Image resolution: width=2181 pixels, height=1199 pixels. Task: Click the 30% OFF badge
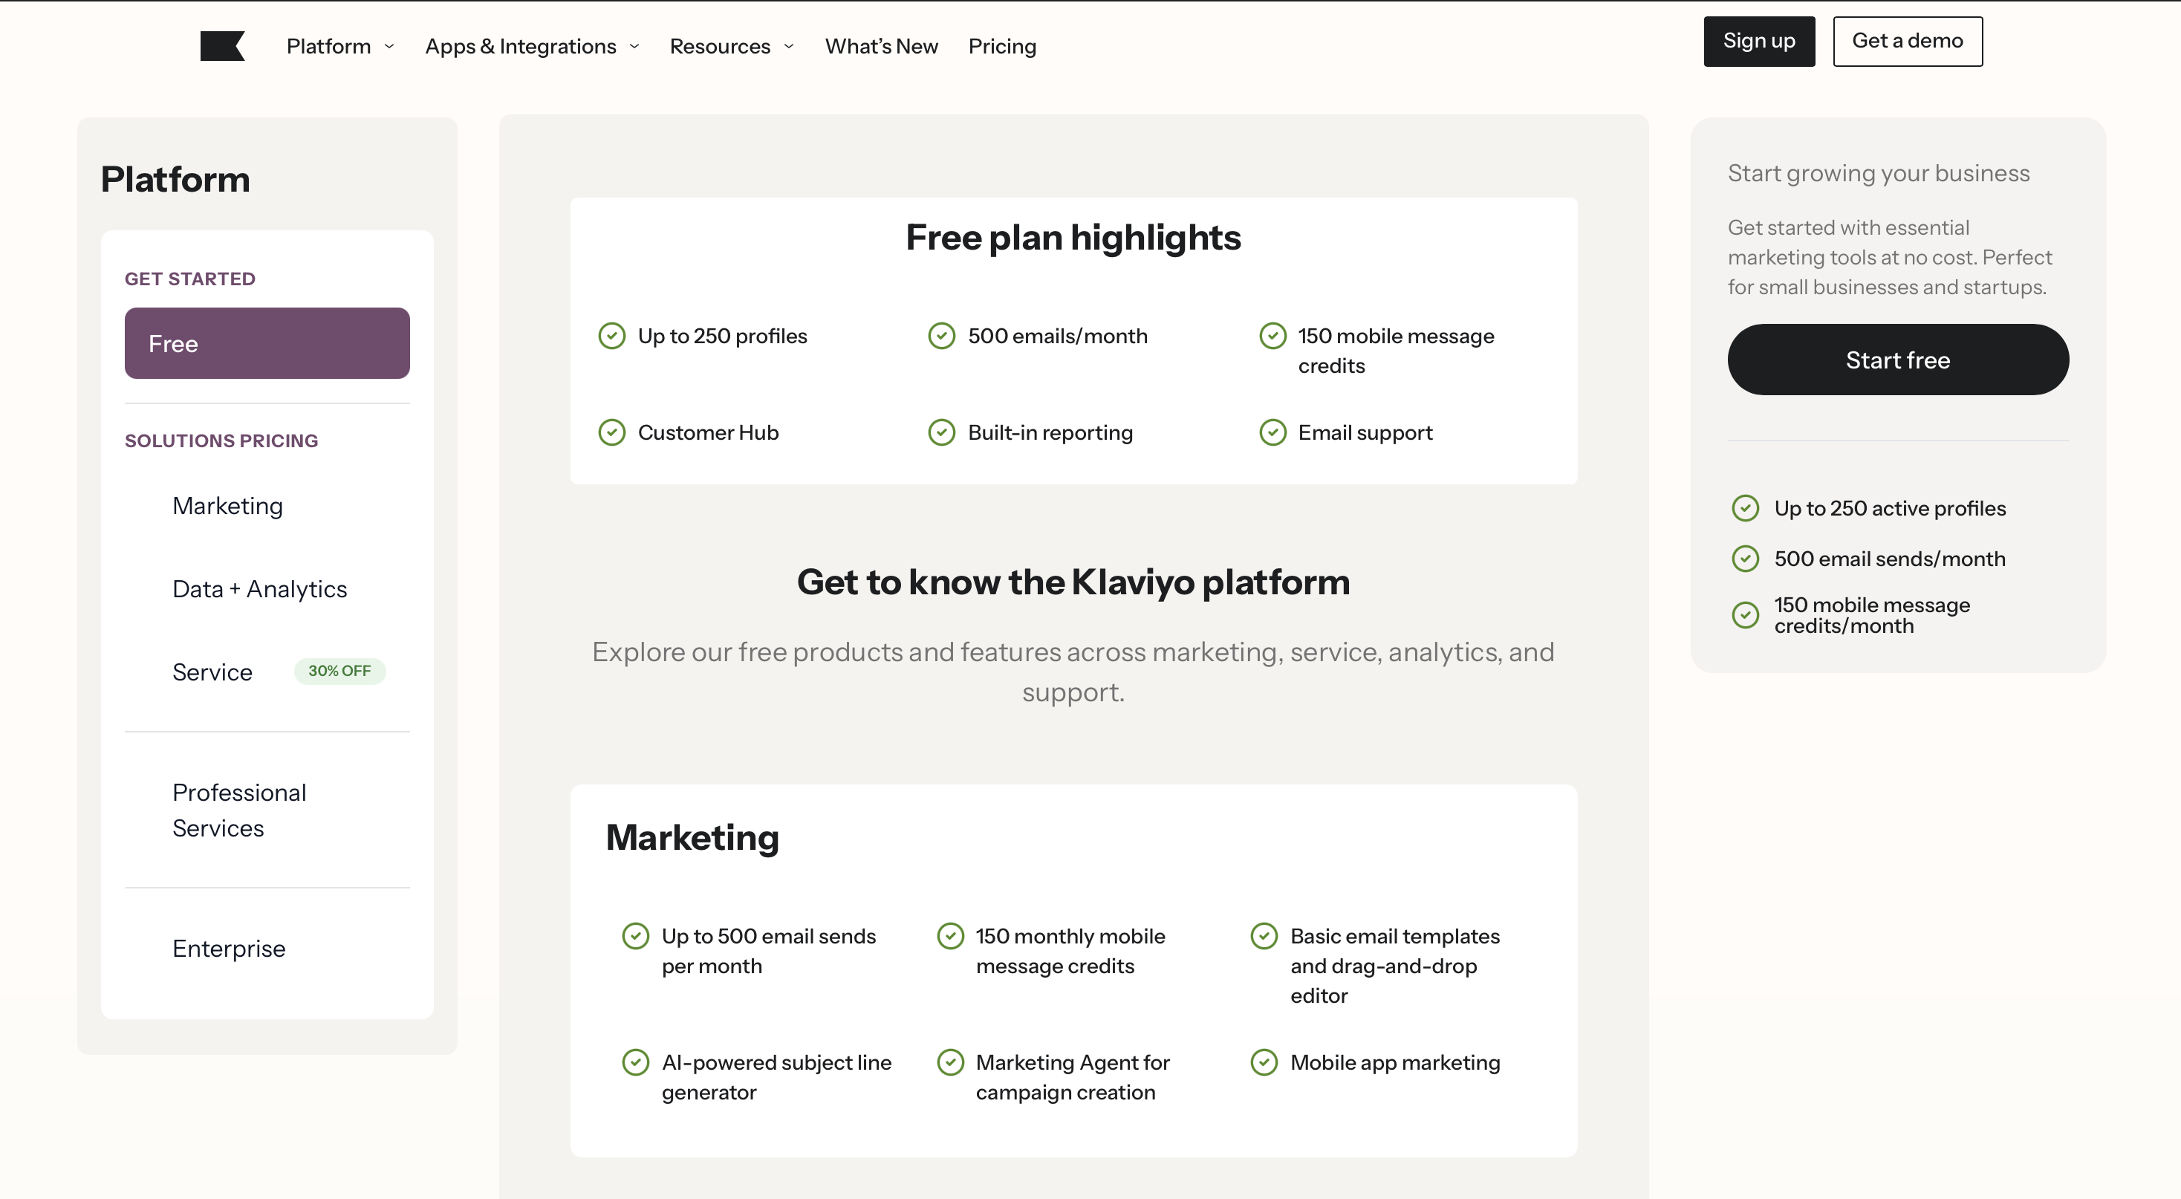coord(339,671)
